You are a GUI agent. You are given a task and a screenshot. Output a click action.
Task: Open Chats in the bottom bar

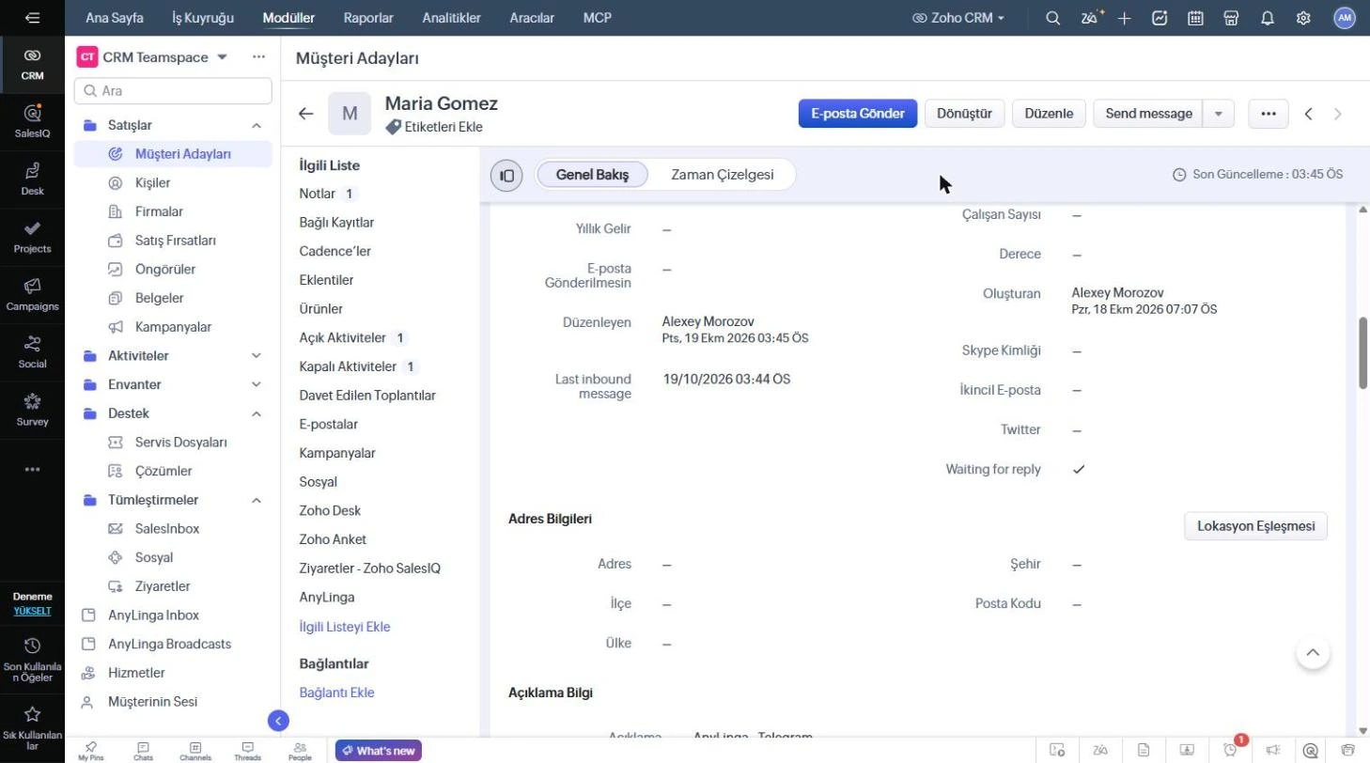click(x=143, y=751)
